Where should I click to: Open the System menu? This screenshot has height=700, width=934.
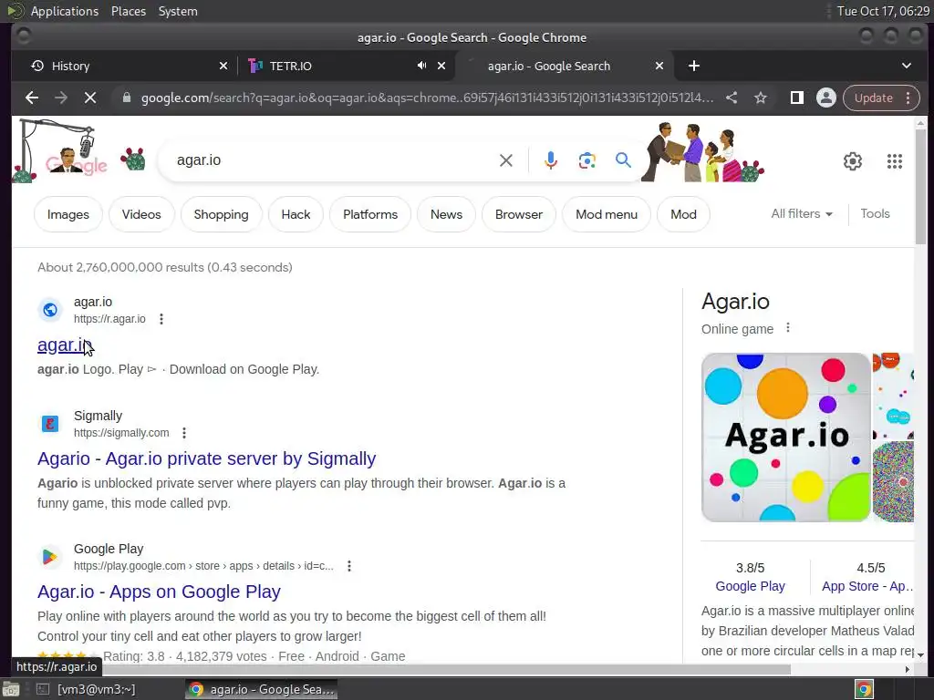pos(178,11)
